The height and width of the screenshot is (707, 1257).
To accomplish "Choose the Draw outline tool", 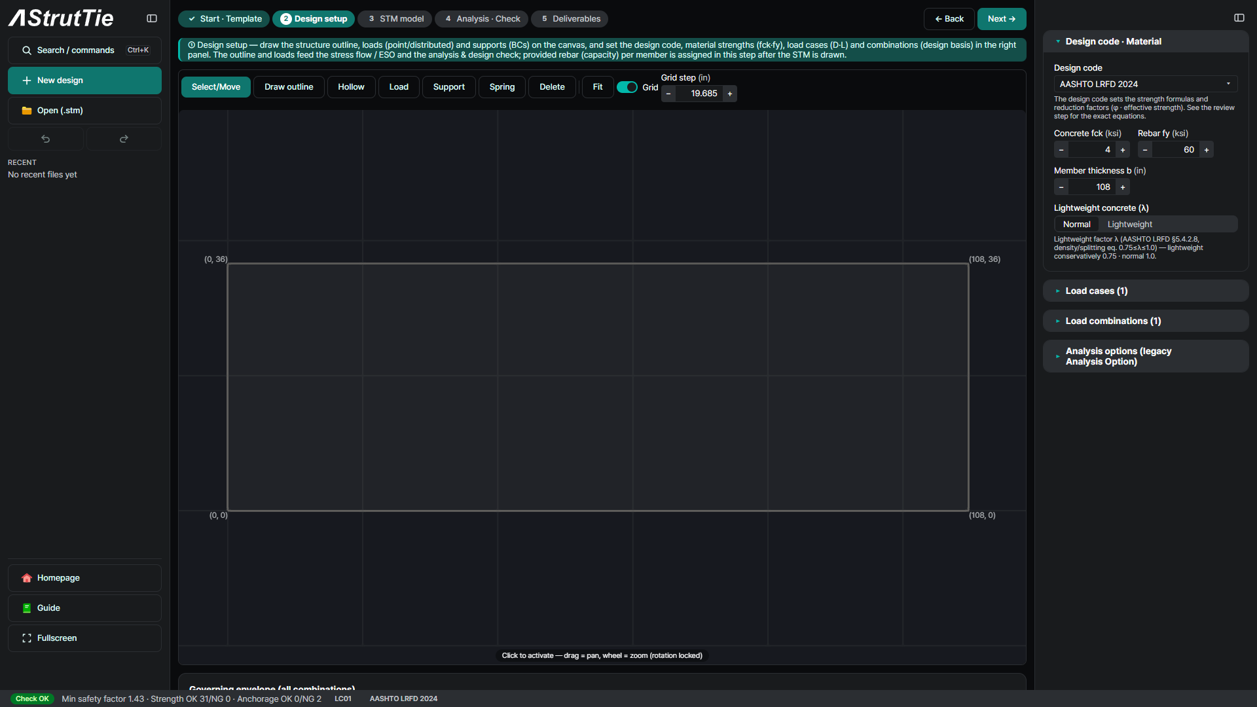I will [x=289, y=87].
